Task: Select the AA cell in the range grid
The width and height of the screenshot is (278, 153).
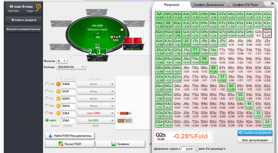Action: 159,15
